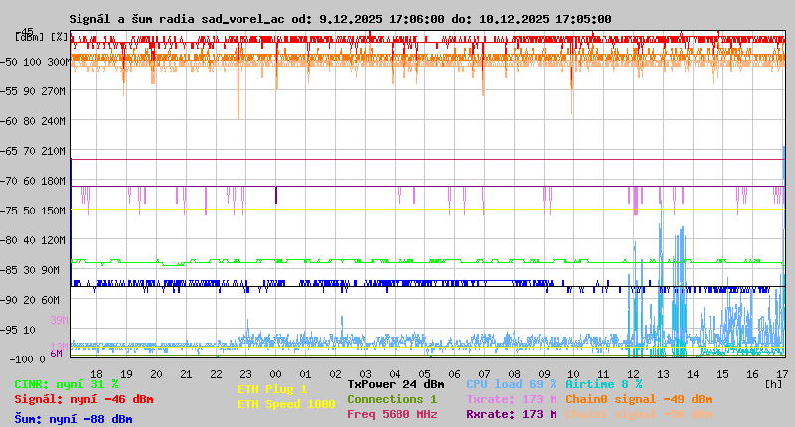Screen dimensions: 795x427
Task: Select the ETH Plug legend label
Action: (272, 389)
